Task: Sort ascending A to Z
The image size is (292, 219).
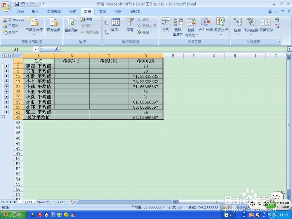Action: click(x=106, y=23)
